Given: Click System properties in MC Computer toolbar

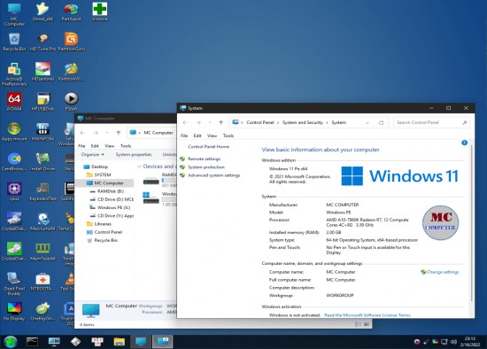Looking at the screenshot, I should (134, 154).
